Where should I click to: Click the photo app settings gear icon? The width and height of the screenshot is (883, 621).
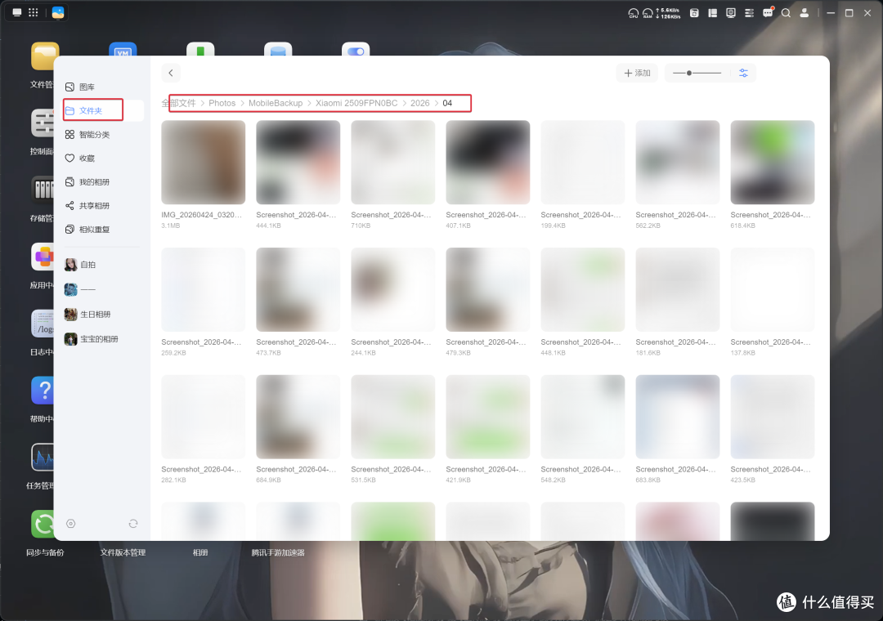[71, 524]
